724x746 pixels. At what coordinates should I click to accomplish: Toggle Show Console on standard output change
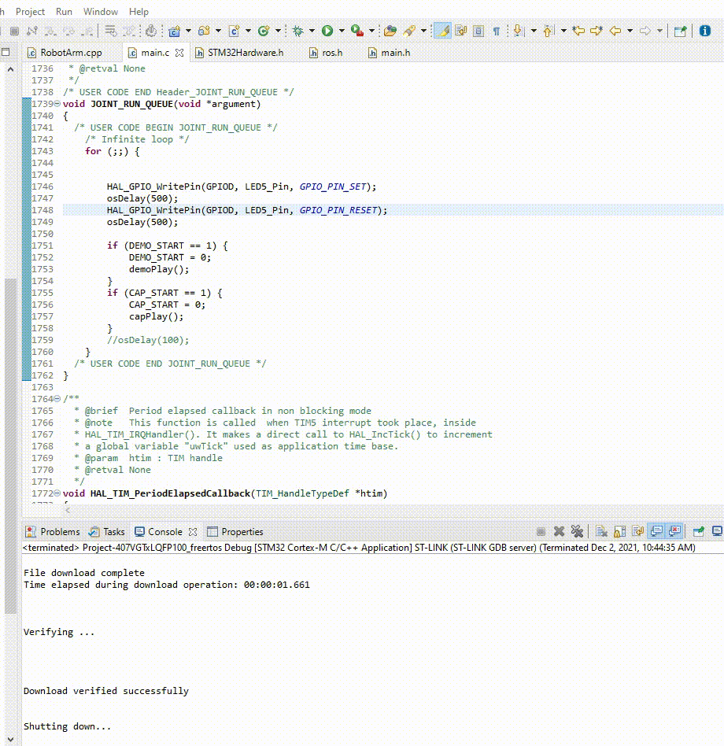(x=656, y=531)
